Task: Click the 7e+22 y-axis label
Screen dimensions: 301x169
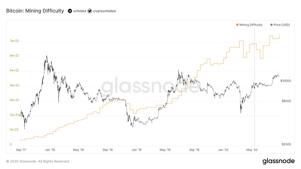Action: [x=14, y=41]
